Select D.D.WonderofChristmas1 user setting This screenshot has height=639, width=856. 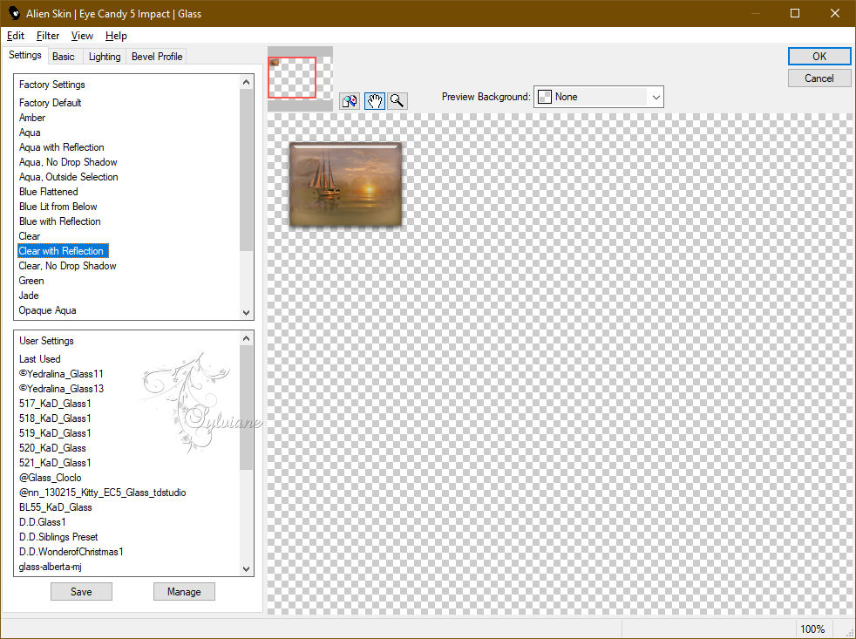71,551
